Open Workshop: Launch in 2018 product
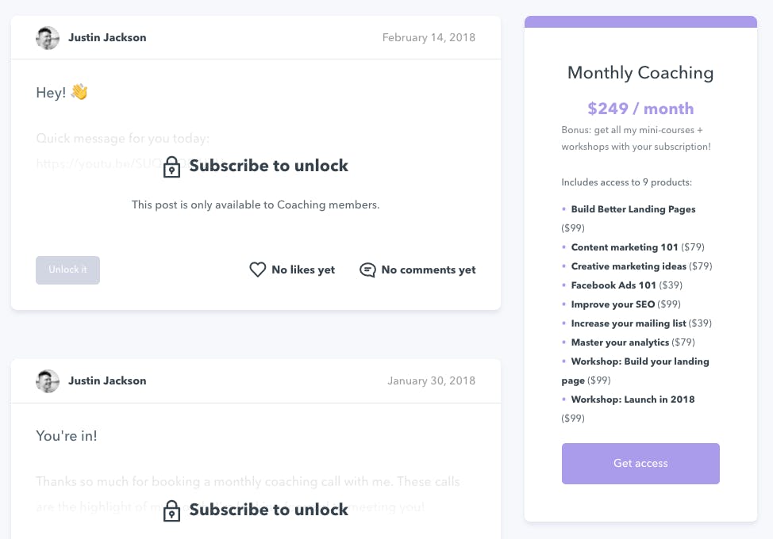The width and height of the screenshot is (773, 539). pos(633,399)
